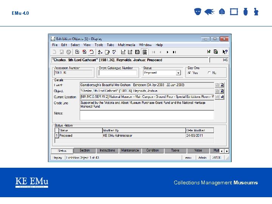
Task: Click the Proposed cell in Status History
Action: (x=81, y=136)
